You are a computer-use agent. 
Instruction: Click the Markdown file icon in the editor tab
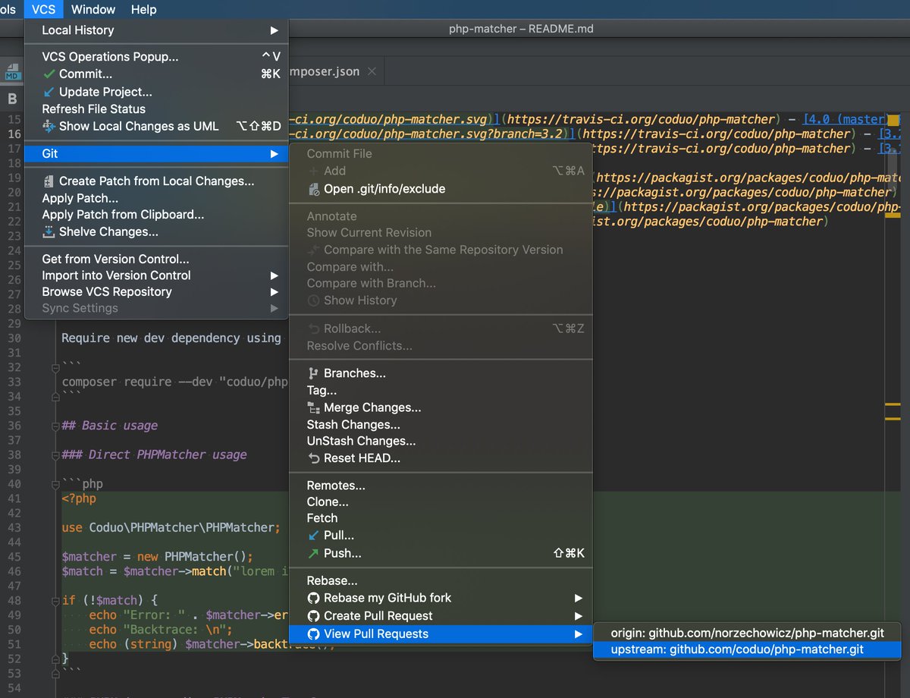[12, 72]
